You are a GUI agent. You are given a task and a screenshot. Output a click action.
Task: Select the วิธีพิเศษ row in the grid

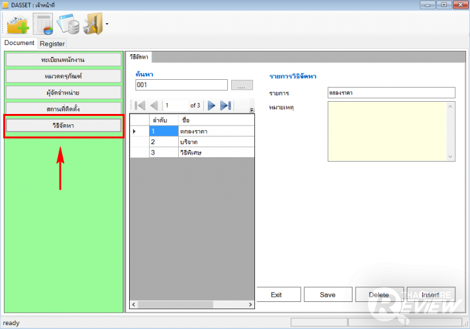[x=216, y=153]
